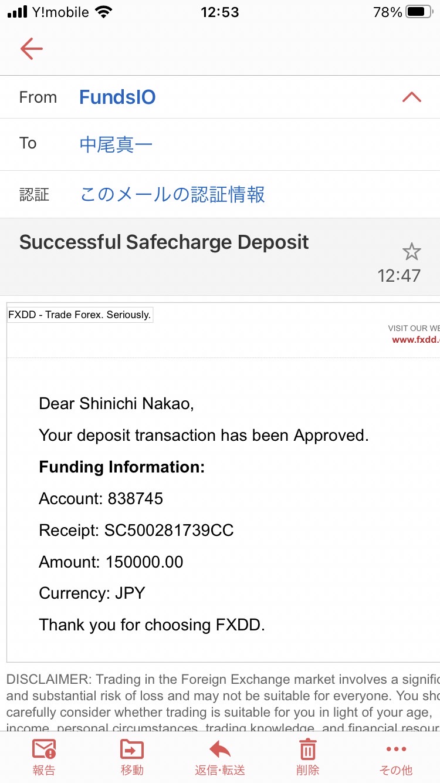Viewport: 440px width, 783px height.
Task: Tap the receipt number SC500281739CC
Action: pyautogui.click(x=169, y=531)
